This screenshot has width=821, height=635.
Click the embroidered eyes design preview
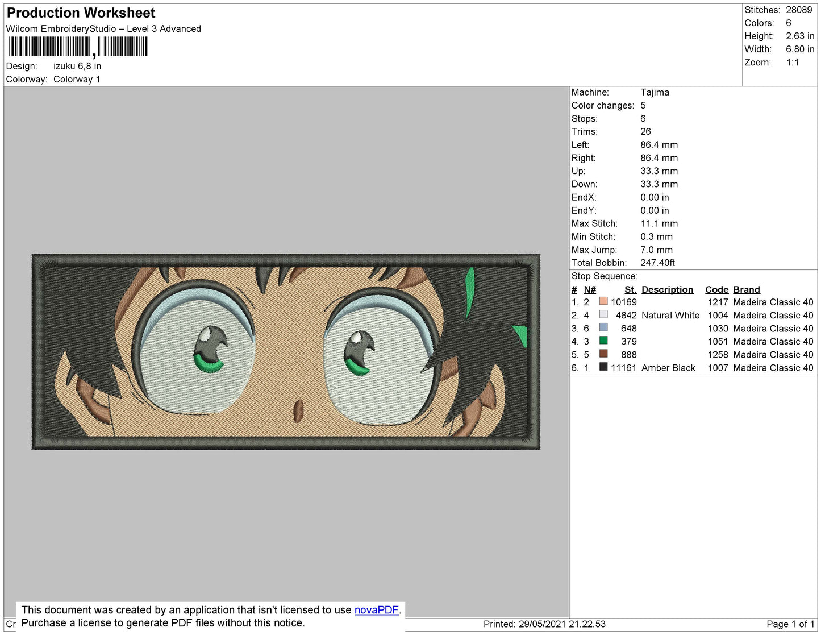(286, 352)
